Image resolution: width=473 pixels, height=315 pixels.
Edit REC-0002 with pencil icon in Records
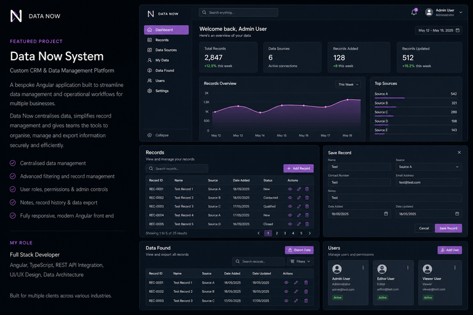(x=299, y=197)
